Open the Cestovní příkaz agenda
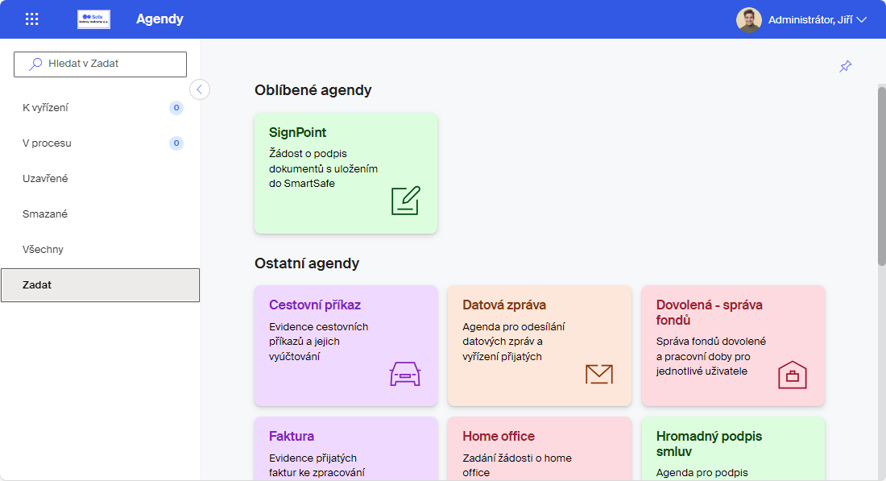The height and width of the screenshot is (481, 886). pos(346,346)
